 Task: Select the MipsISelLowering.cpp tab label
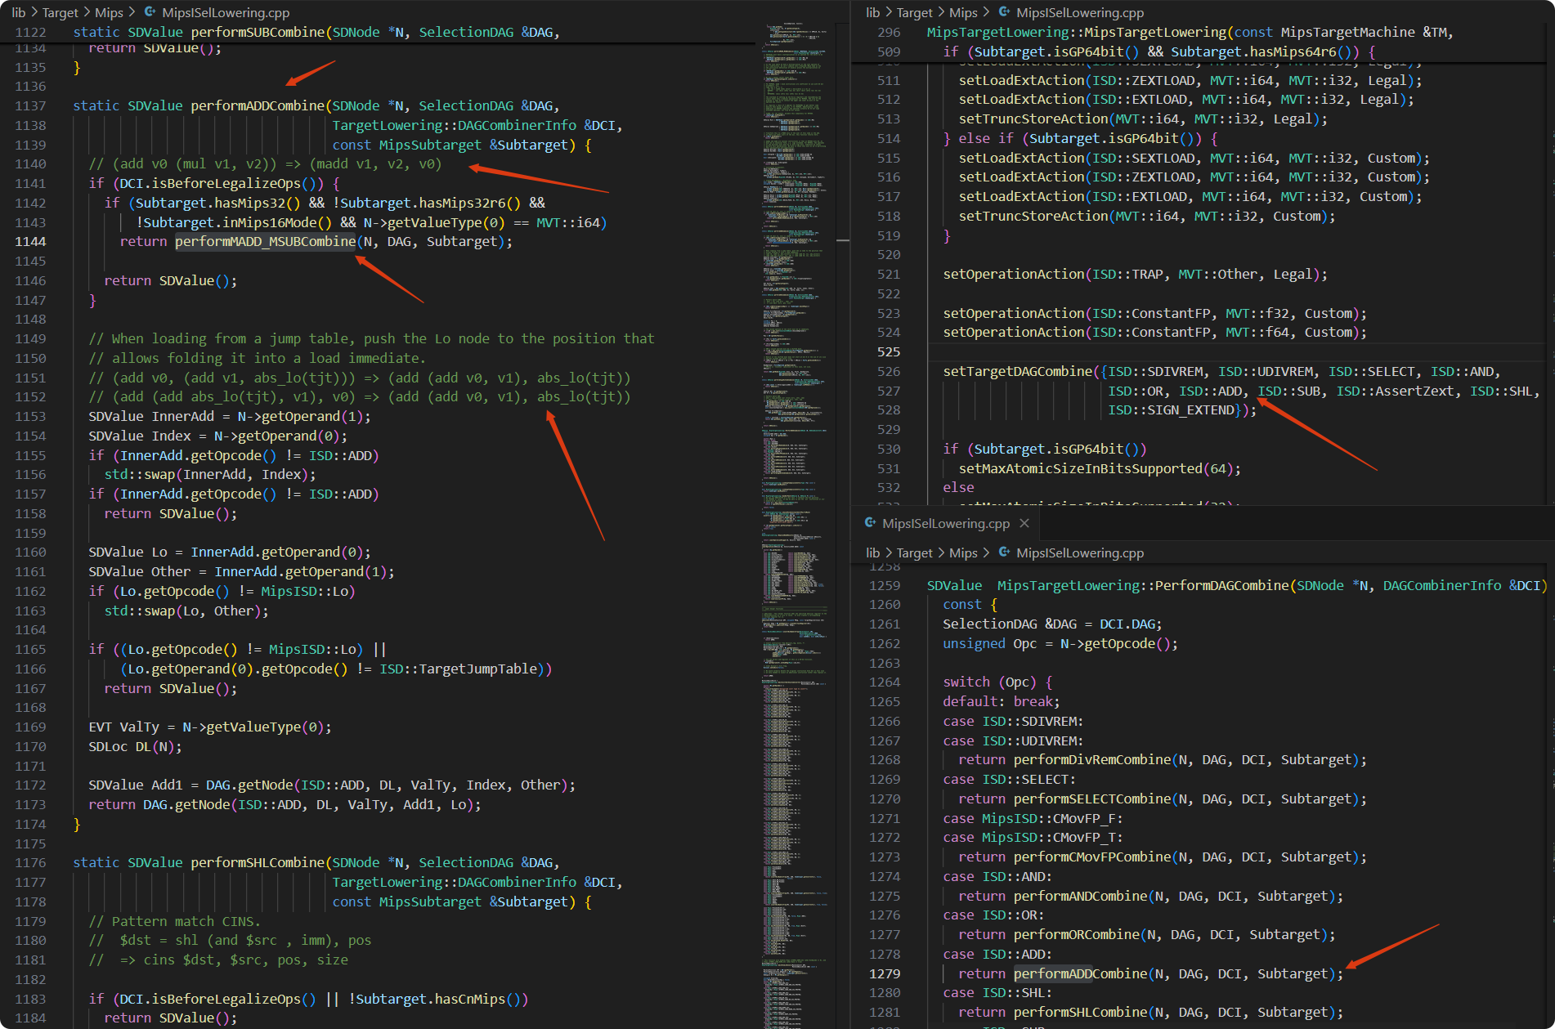pos(946,523)
